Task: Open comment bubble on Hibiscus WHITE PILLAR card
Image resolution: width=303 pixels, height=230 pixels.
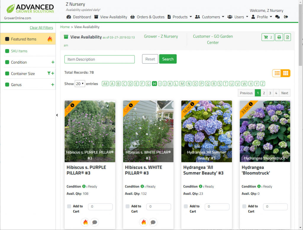Action: click(153, 222)
